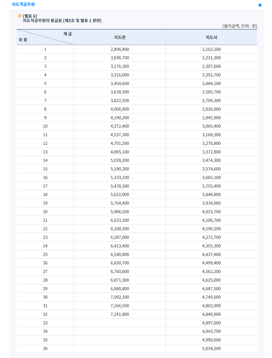Select the 지도관 salary cell 2,896,400
Viewport: 272px width, 358px height.
(x=120, y=49)
